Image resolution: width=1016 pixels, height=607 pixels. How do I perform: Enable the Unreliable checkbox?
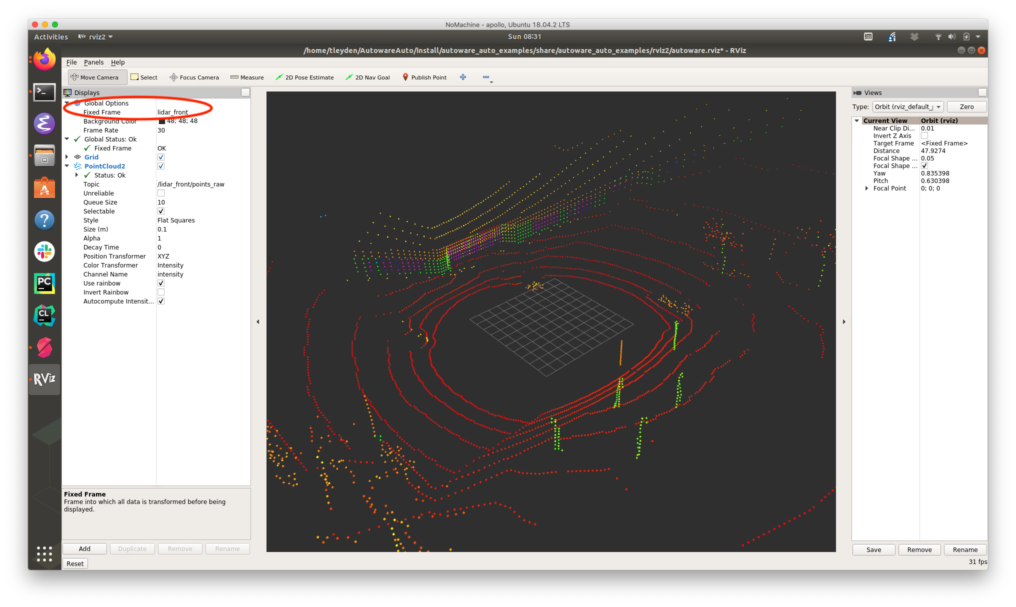tap(161, 193)
